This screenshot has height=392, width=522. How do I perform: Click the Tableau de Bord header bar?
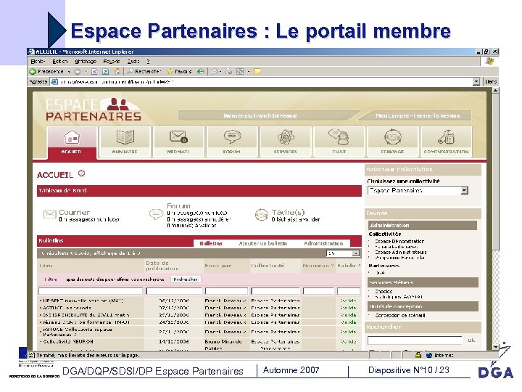click(199, 191)
